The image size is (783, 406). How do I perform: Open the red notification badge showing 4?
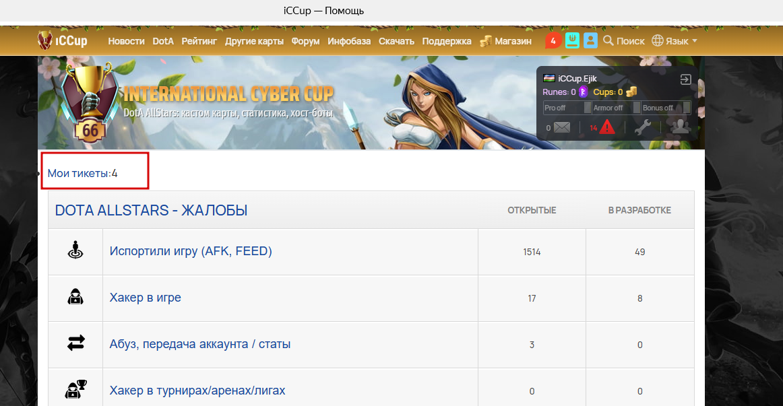553,41
